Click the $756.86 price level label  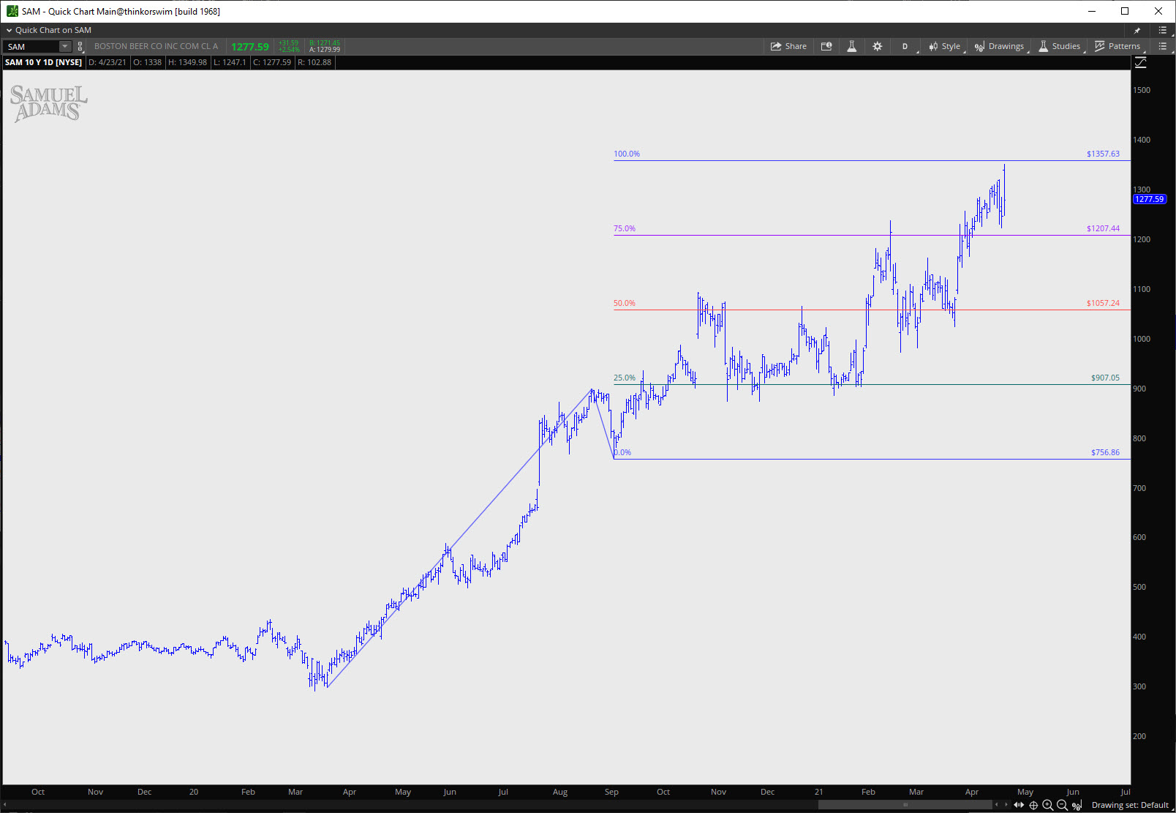pyautogui.click(x=1105, y=452)
